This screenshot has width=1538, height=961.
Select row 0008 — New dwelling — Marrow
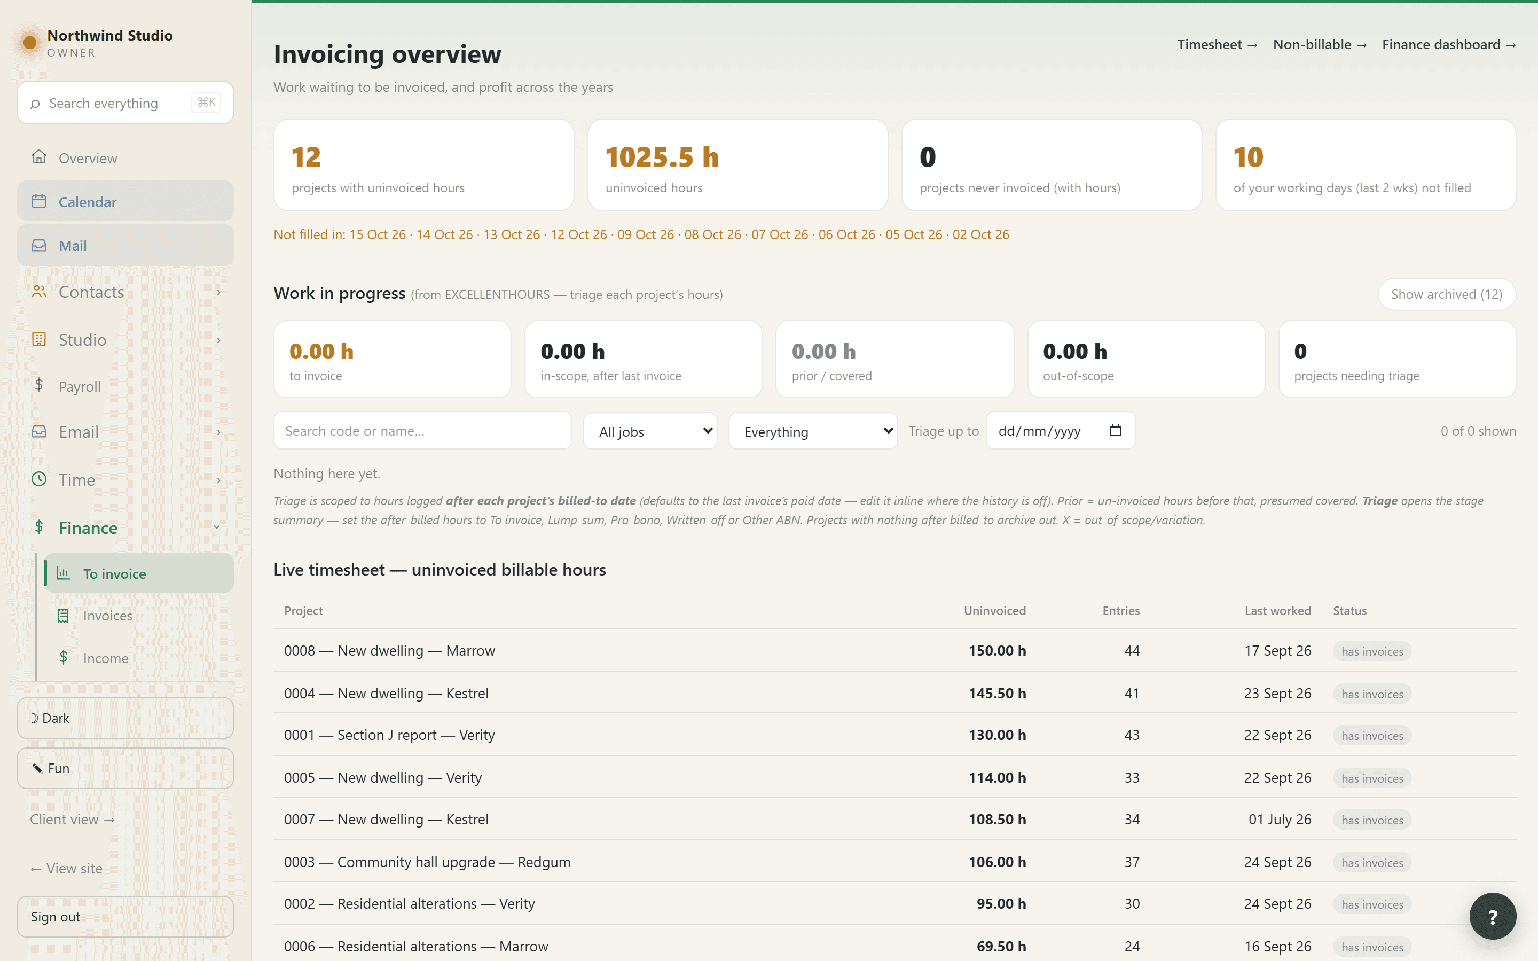pyautogui.click(x=894, y=650)
